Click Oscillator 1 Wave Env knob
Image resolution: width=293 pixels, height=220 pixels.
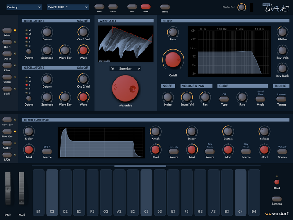[65, 50]
